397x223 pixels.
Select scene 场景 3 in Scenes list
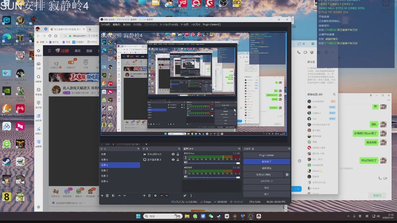(x=120, y=176)
